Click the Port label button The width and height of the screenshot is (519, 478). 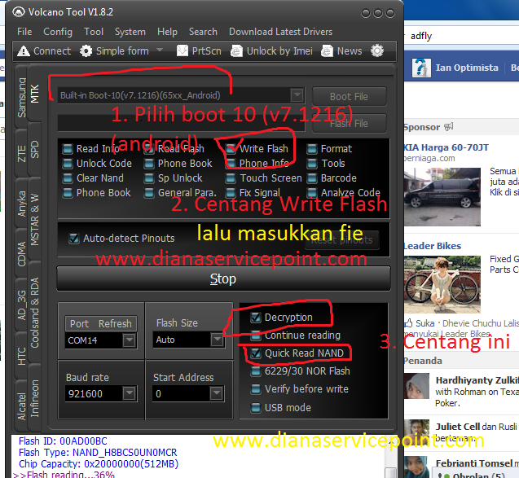80,323
